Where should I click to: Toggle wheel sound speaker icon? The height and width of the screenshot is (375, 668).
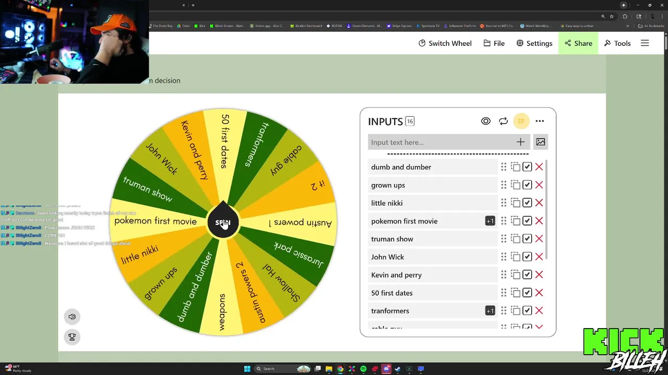(72, 317)
